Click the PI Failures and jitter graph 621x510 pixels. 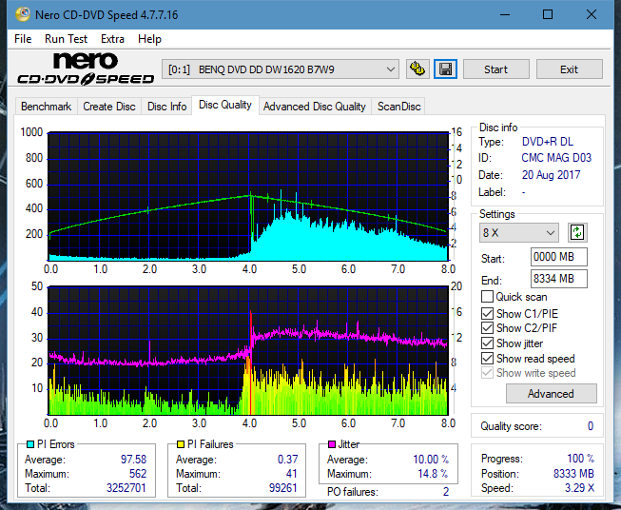pyautogui.click(x=248, y=351)
